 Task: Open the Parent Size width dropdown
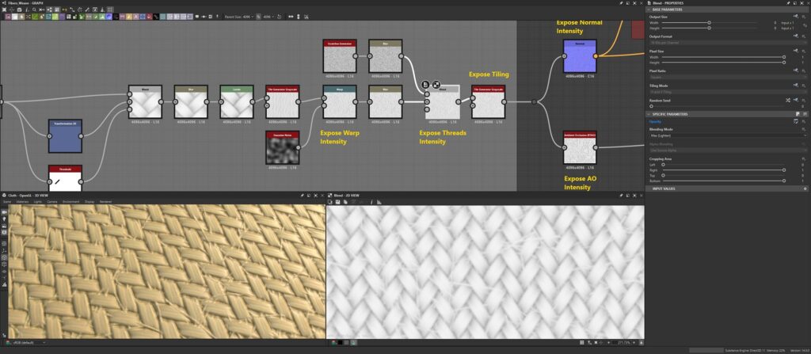coord(249,17)
